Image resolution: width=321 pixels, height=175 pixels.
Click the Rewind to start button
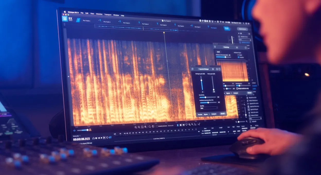[x=99, y=138]
